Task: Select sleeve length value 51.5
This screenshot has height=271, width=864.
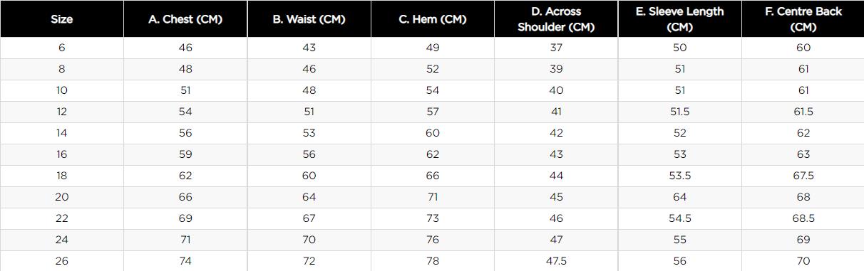Action: point(679,112)
